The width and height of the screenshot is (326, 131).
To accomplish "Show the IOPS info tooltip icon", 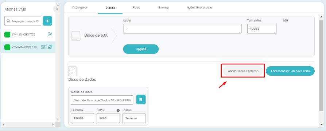I will tap(118, 111).
